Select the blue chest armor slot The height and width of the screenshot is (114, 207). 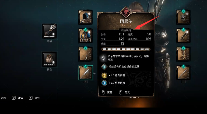click(85, 36)
